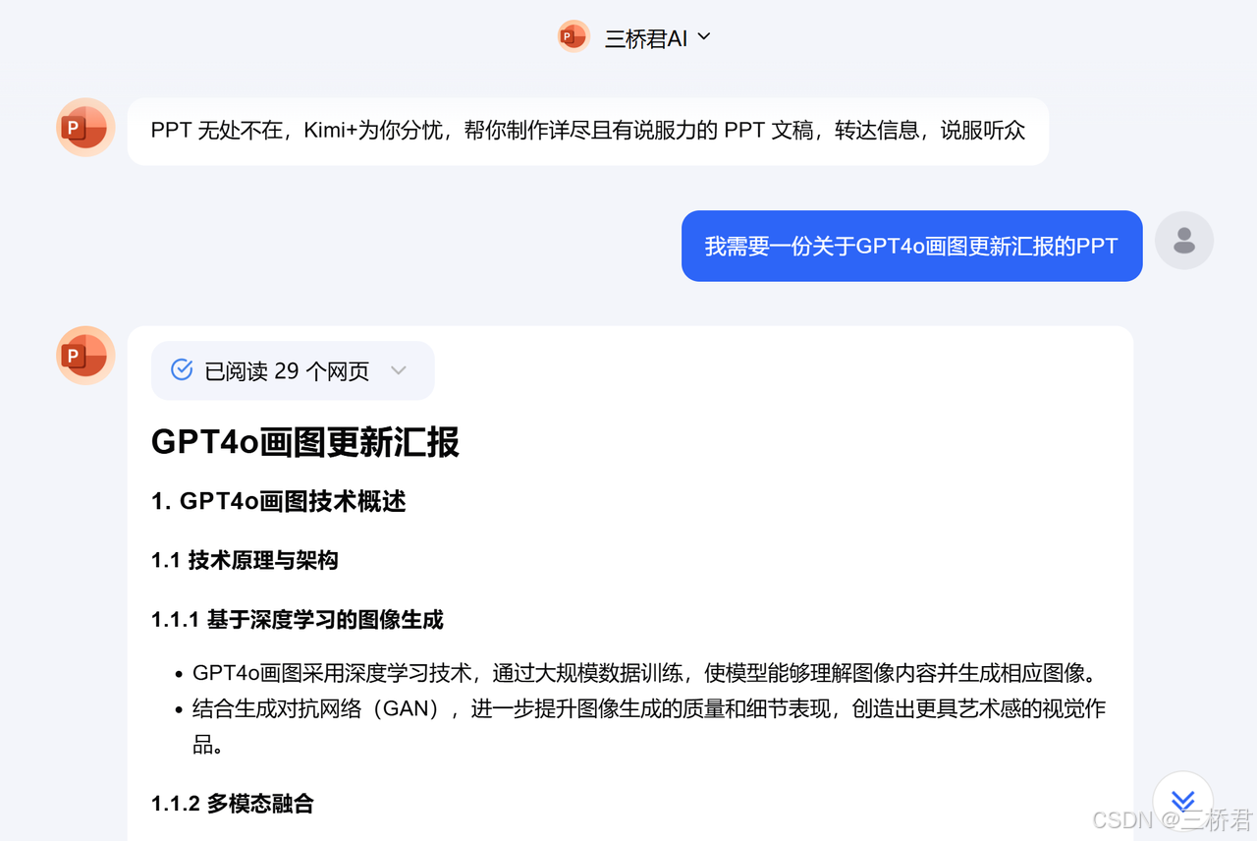
Task: Click the intro message starting 'PPT 无处不在'
Action: tap(588, 131)
